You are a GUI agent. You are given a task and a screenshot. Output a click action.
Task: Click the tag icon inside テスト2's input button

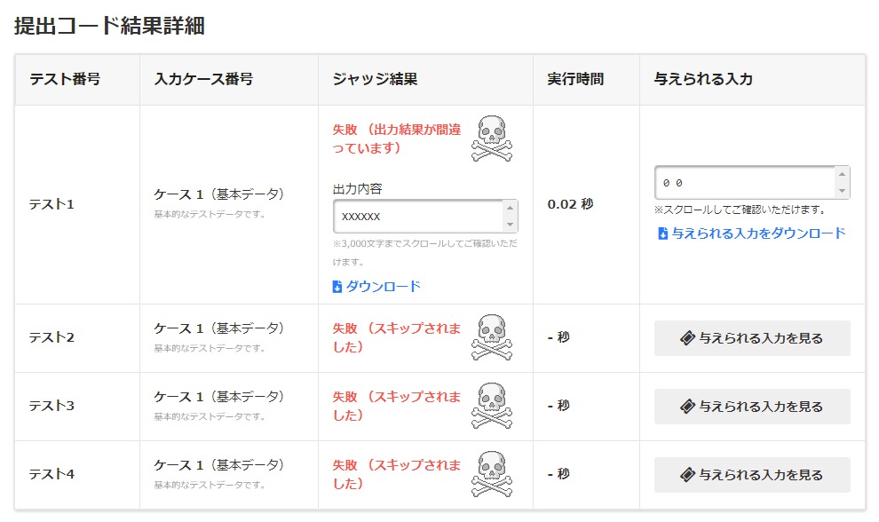[689, 338]
